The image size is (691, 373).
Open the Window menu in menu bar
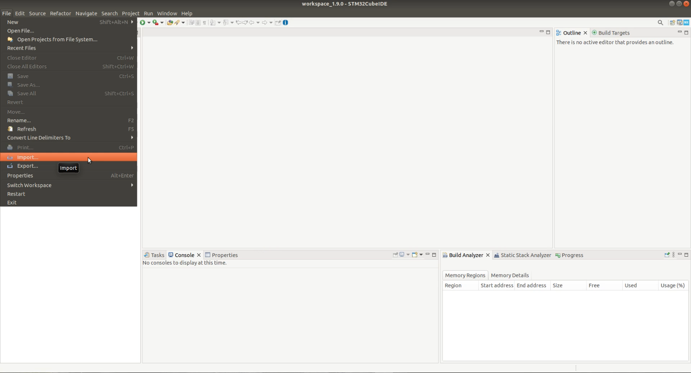(167, 13)
